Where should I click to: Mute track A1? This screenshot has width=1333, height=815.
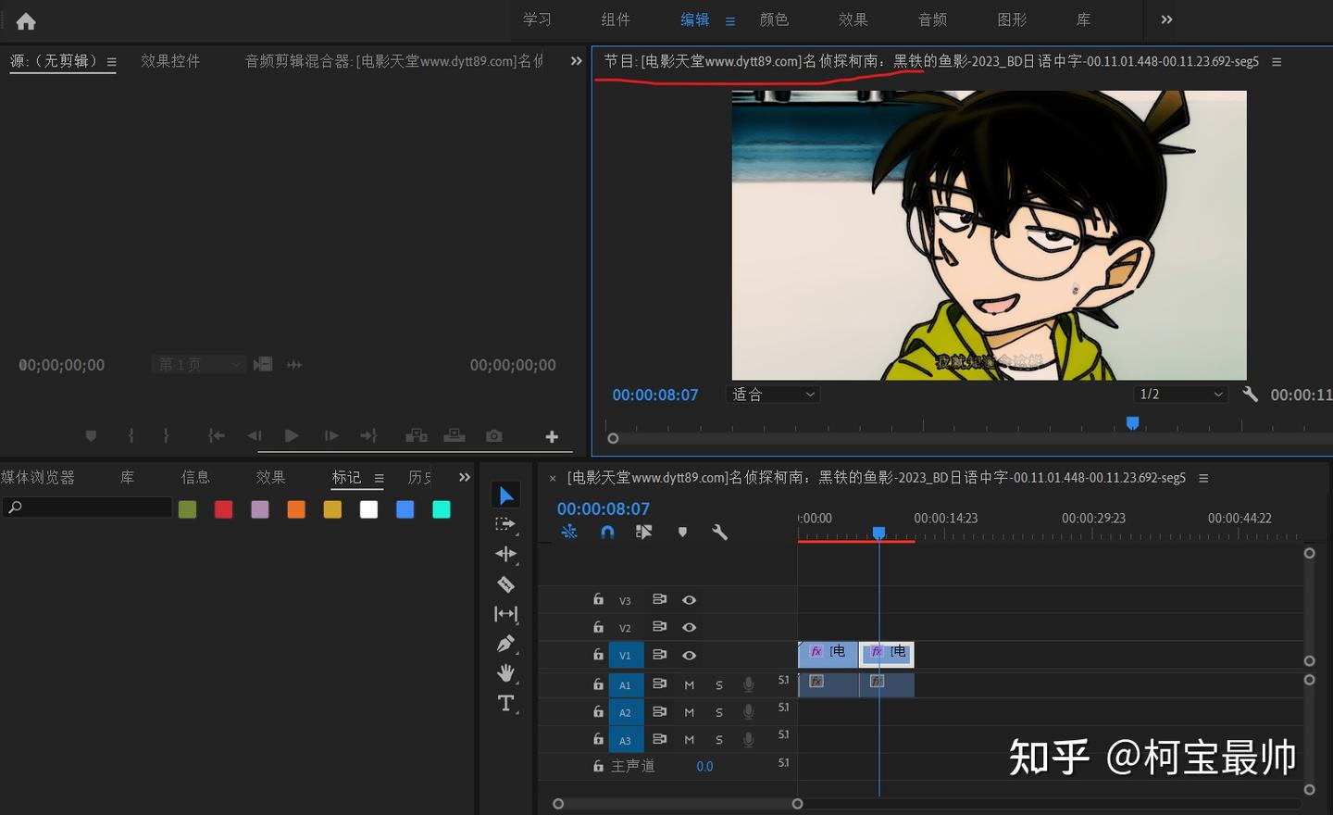pos(689,685)
